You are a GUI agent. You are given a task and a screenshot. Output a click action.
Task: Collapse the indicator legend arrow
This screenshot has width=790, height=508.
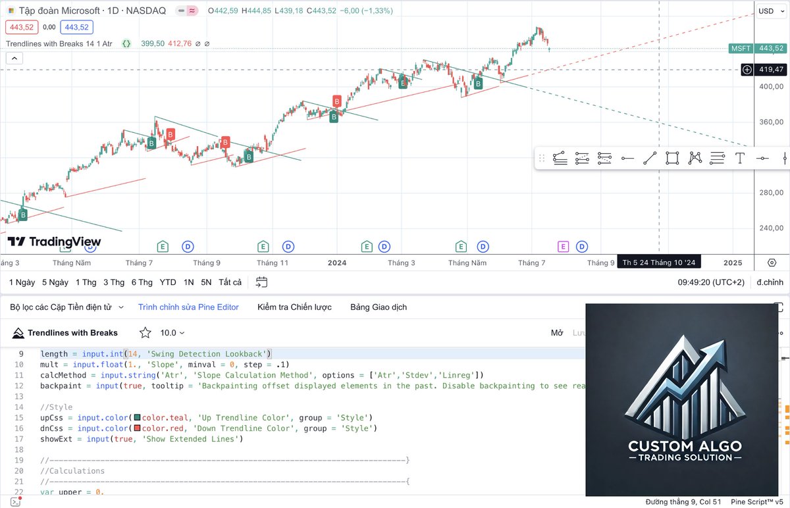tap(14, 58)
